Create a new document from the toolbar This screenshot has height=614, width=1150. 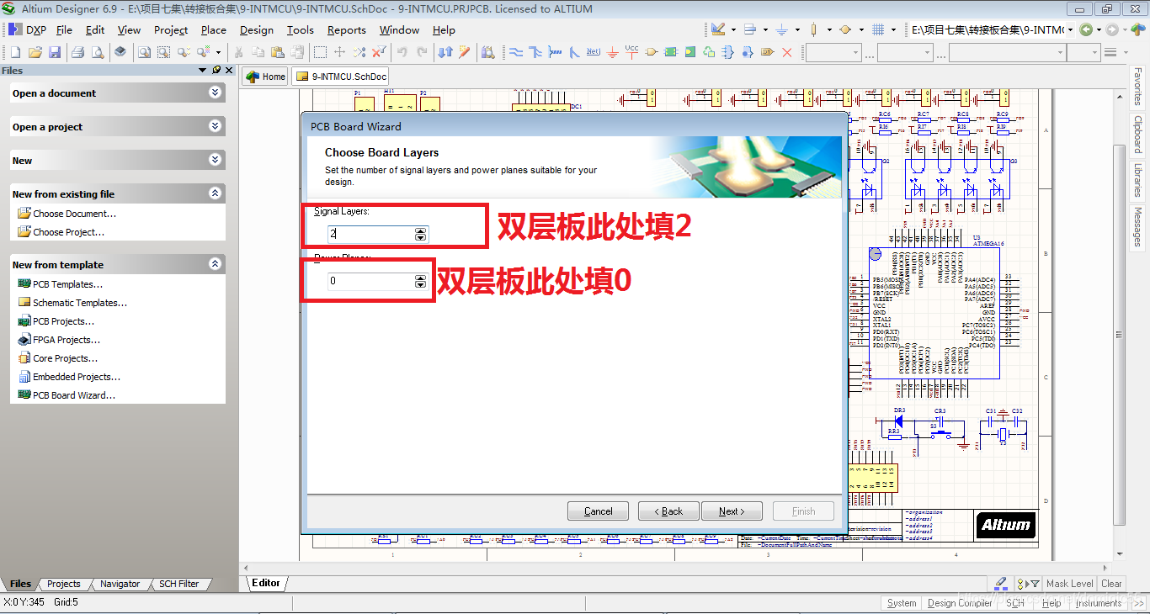tap(15, 52)
